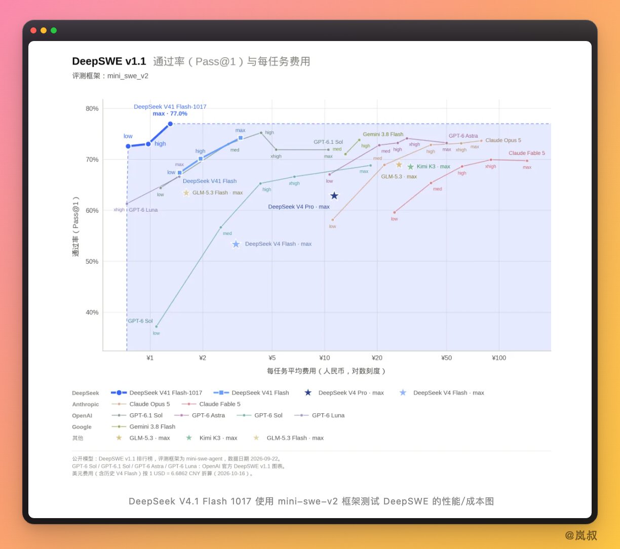620x549 pixels.
Task: Click the subtitle 评测框架：mini_swe_v2
Action: pyautogui.click(x=110, y=76)
